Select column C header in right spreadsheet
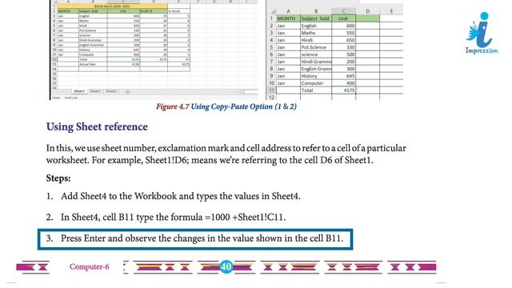 (x=343, y=11)
